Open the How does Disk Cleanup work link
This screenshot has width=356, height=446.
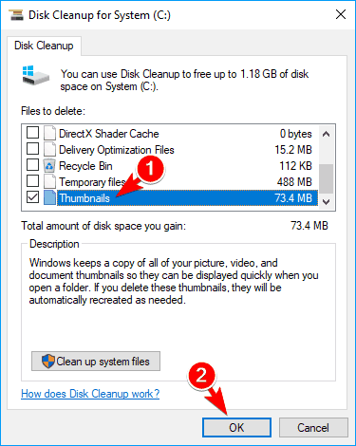click(90, 394)
